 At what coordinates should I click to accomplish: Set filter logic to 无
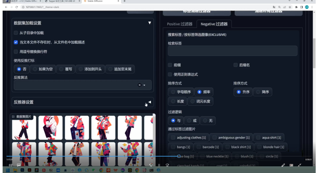point(205,121)
